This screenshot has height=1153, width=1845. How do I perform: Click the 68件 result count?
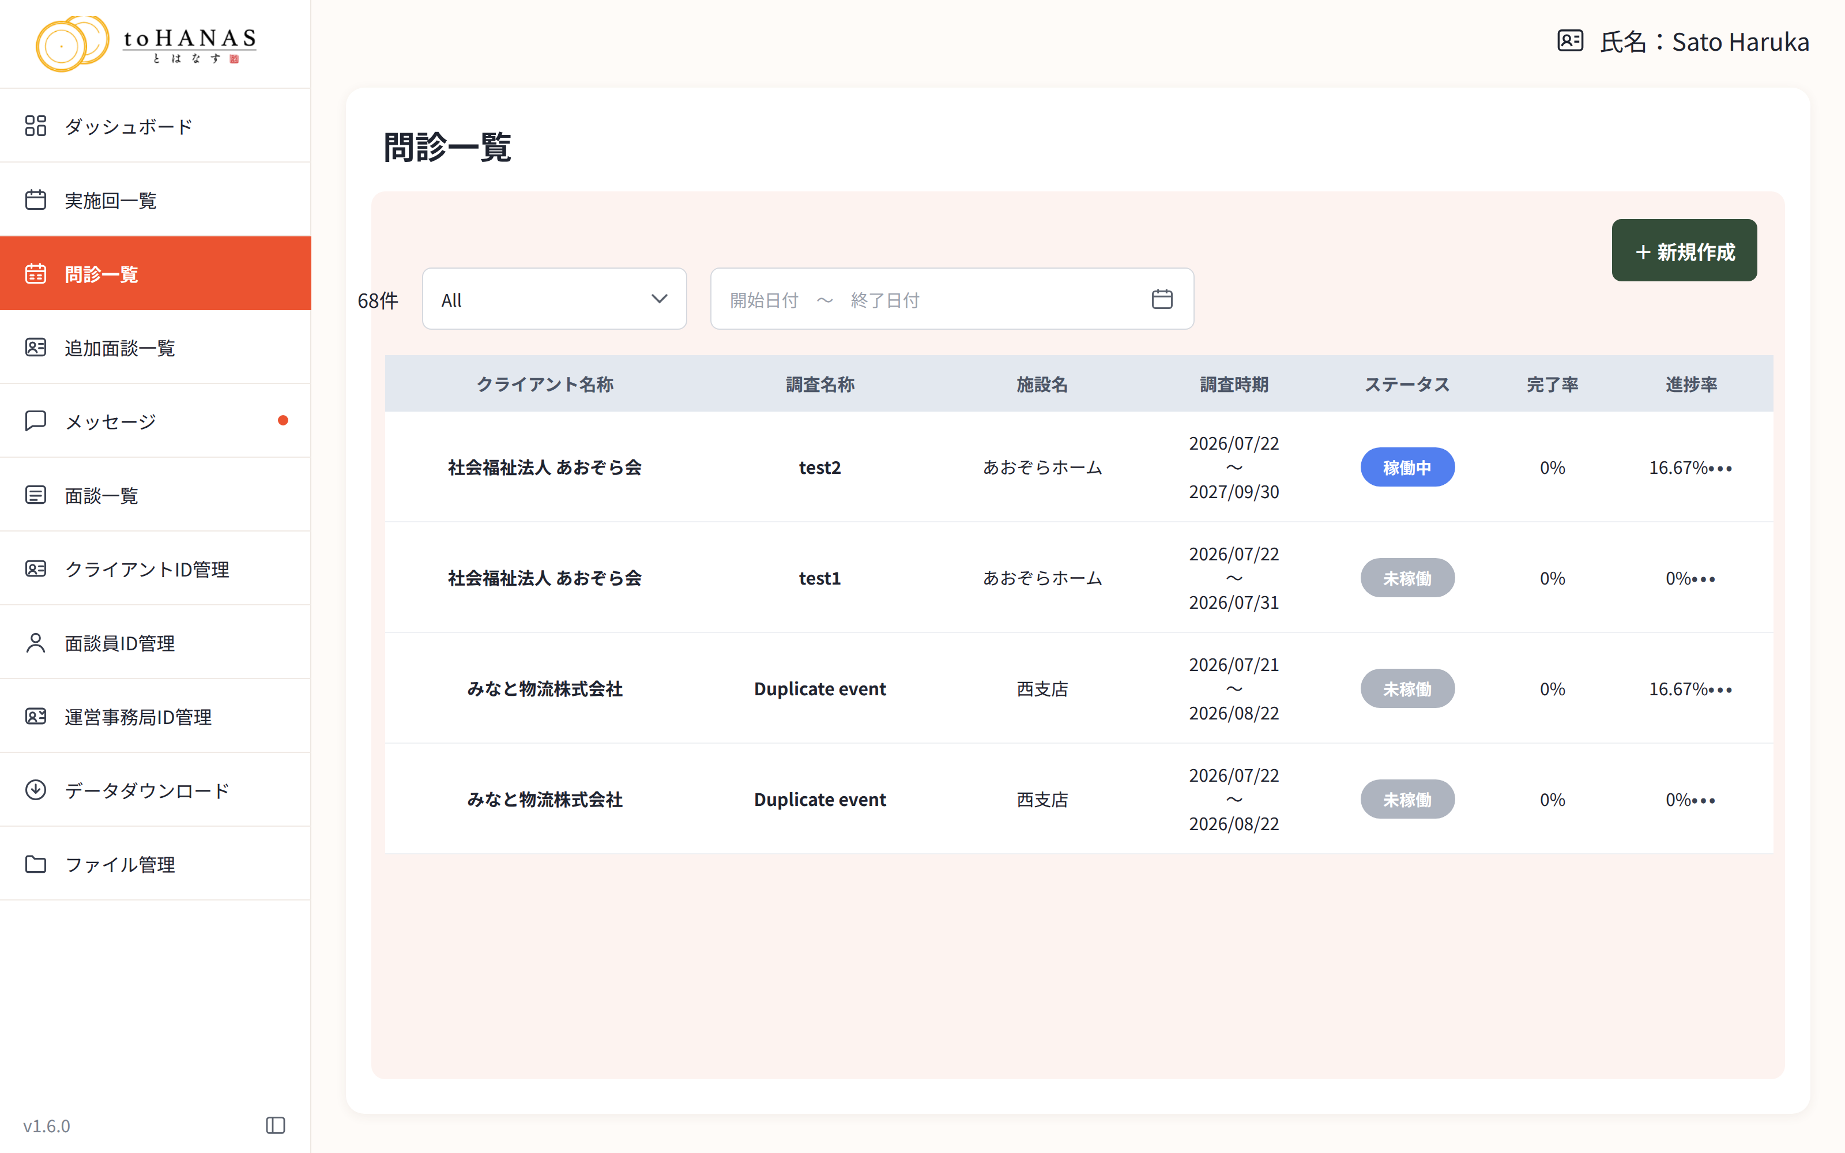378,300
